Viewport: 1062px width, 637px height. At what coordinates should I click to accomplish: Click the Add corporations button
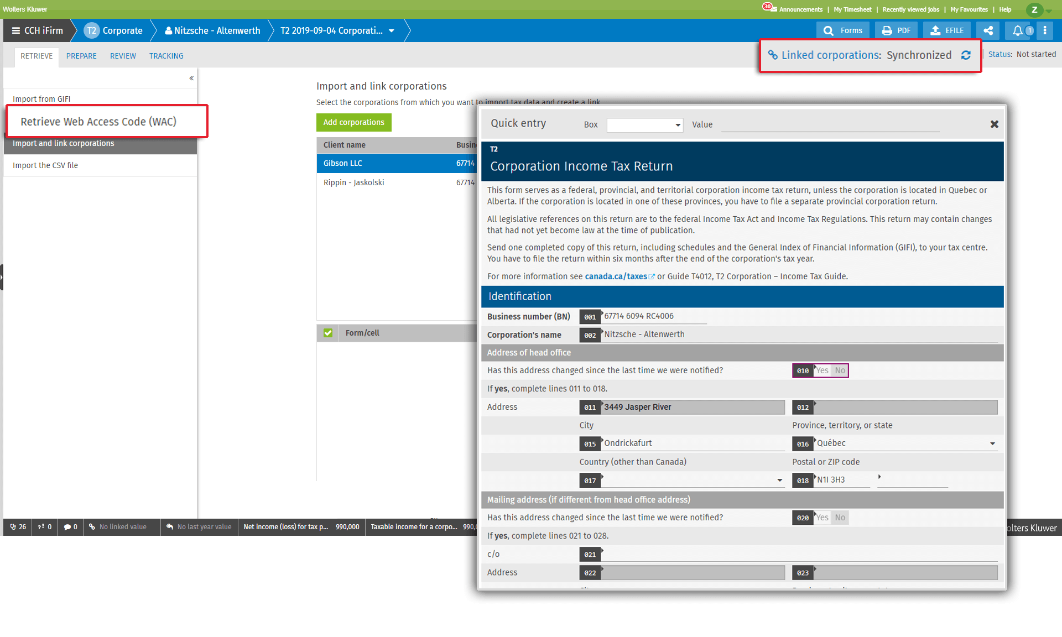click(353, 122)
